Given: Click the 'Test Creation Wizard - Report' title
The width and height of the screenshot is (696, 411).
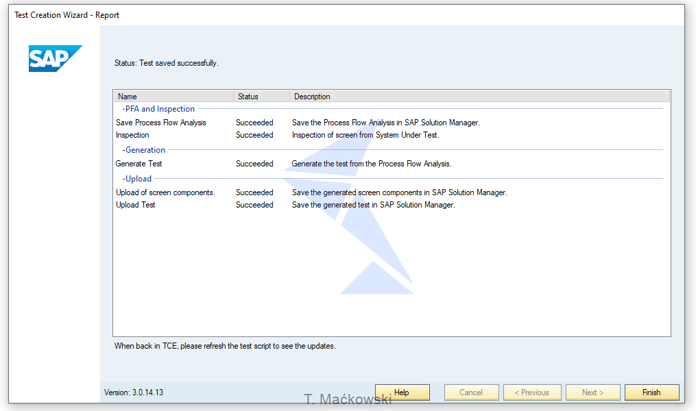Looking at the screenshot, I should coord(67,15).
